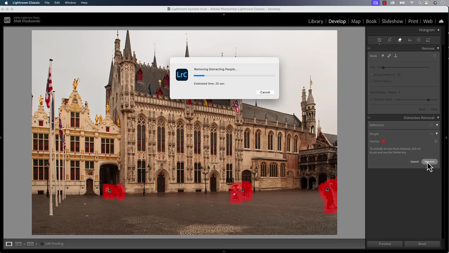Open the Masking tool
The width and height of the screenshot is (449, 253).
pyautogui.click(x=419, y=40)
